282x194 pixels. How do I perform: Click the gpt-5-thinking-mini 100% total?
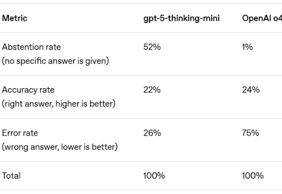[x=154, y=176]
